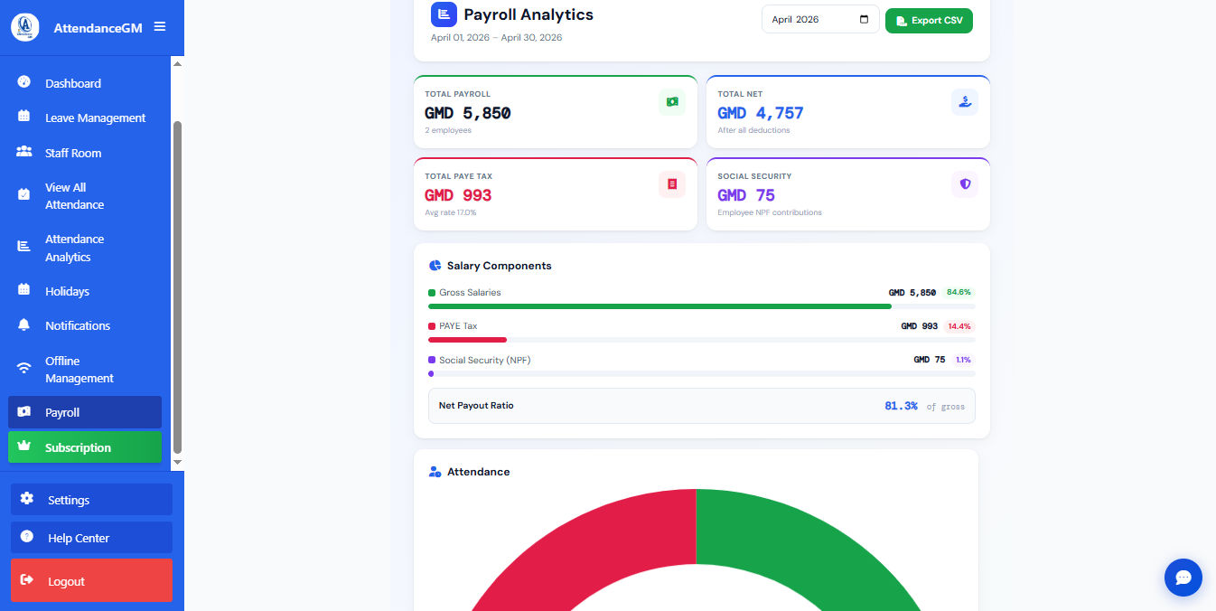The height and width of the screenshot is (611, 1216).
Task: Open Notifications menu item
Action: (x=85, y=325)
